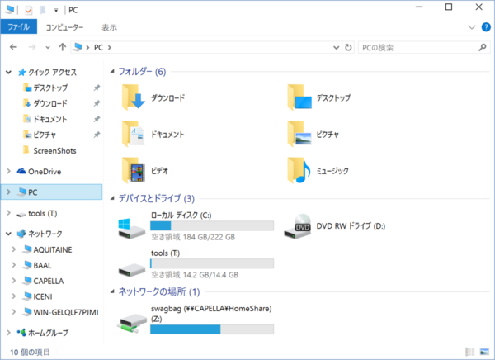The width and height of the screenshot is (495, 360).
Task: Click the Forward arrow navigation button
Action: (x=32, y=47)
